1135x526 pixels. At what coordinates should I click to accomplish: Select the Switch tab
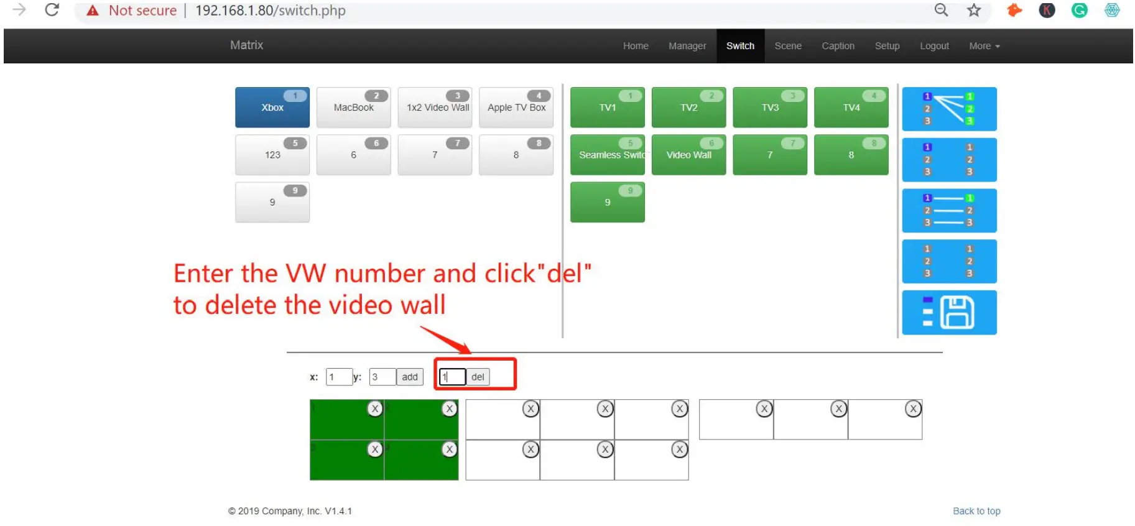(x=740, y=46)
